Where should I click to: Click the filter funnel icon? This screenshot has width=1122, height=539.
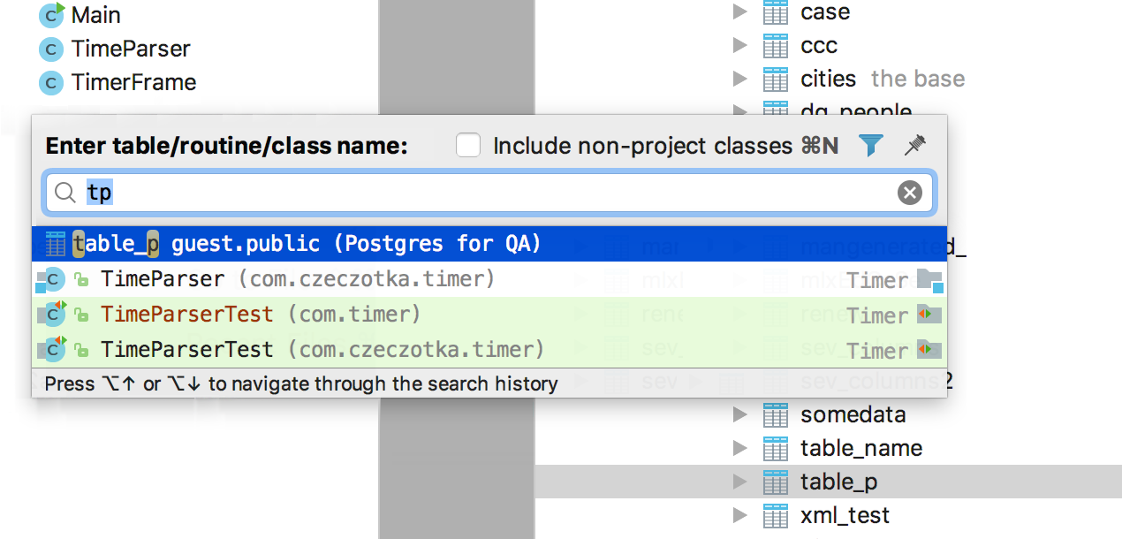pyautogui.click(x=871, y=146)
